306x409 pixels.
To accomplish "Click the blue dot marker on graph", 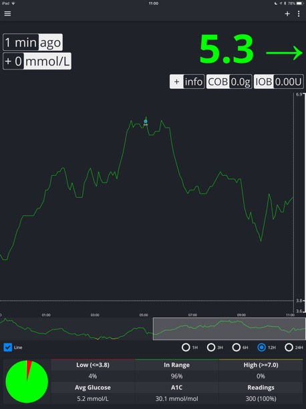I will (x=146, y=121).
